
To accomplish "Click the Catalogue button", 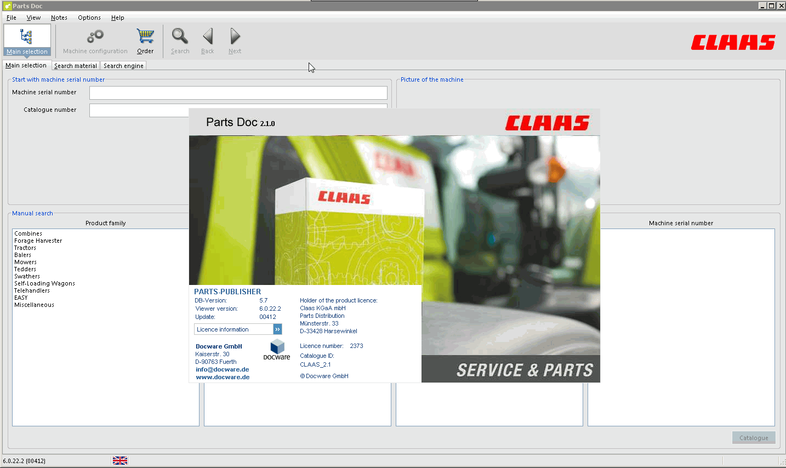I will click(x=754, y=437).
